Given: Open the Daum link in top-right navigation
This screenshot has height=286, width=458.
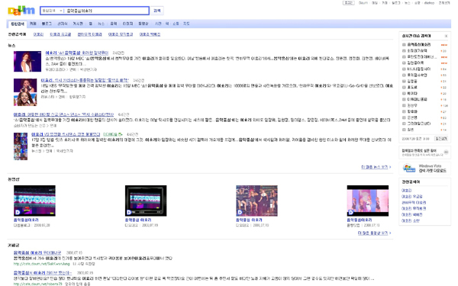Looking at the screenshot, I should click(x=363, y=3).
